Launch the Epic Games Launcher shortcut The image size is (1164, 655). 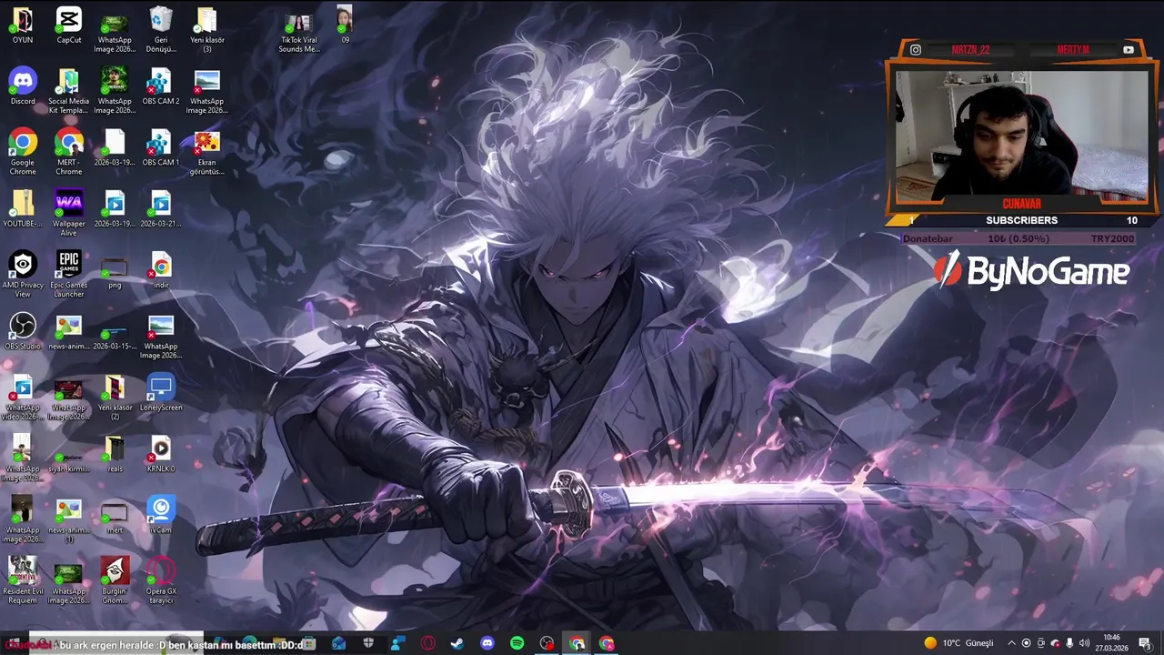[x=69, y=274]
